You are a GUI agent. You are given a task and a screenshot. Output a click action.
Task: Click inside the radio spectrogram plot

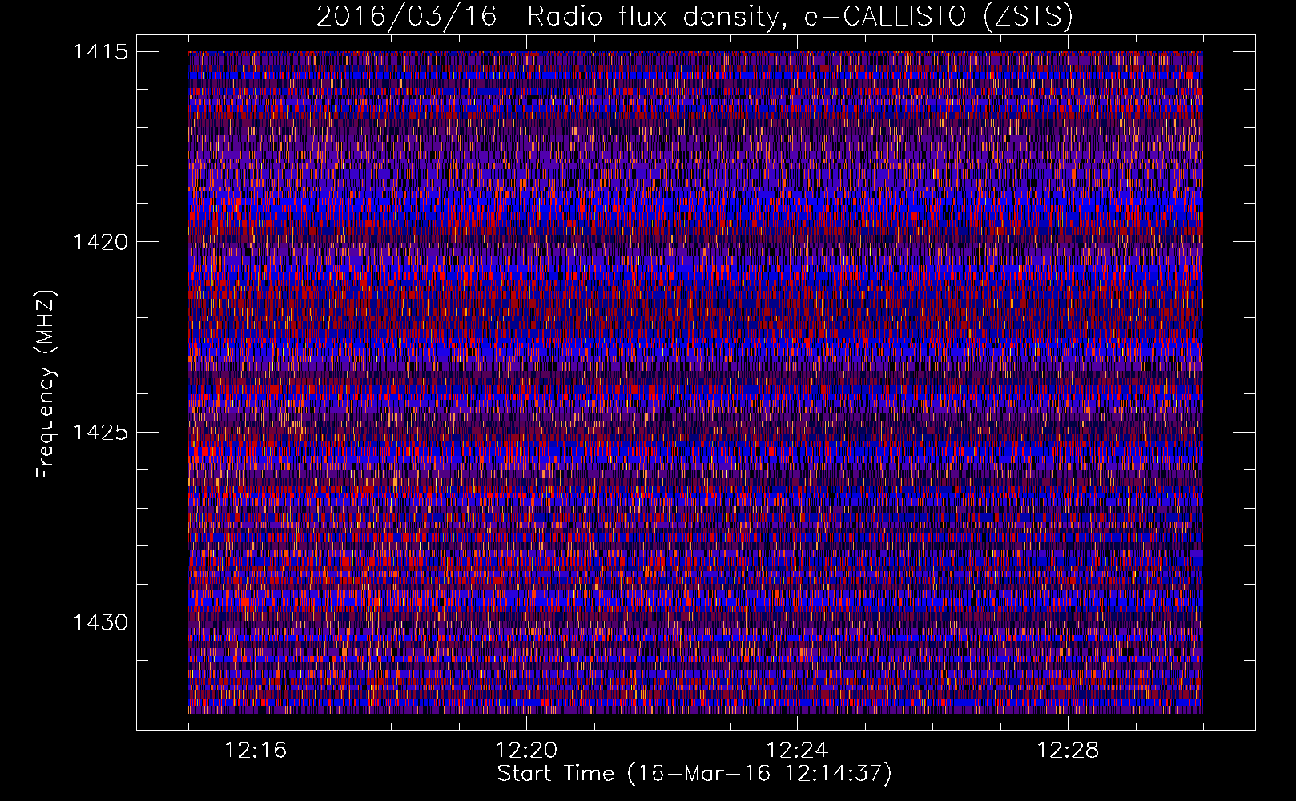695,382
